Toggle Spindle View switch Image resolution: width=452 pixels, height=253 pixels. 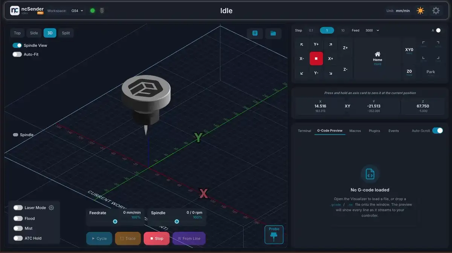(17, 45)
